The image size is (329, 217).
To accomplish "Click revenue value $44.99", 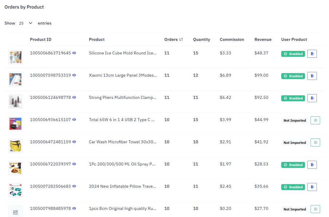I will (261, 120).
